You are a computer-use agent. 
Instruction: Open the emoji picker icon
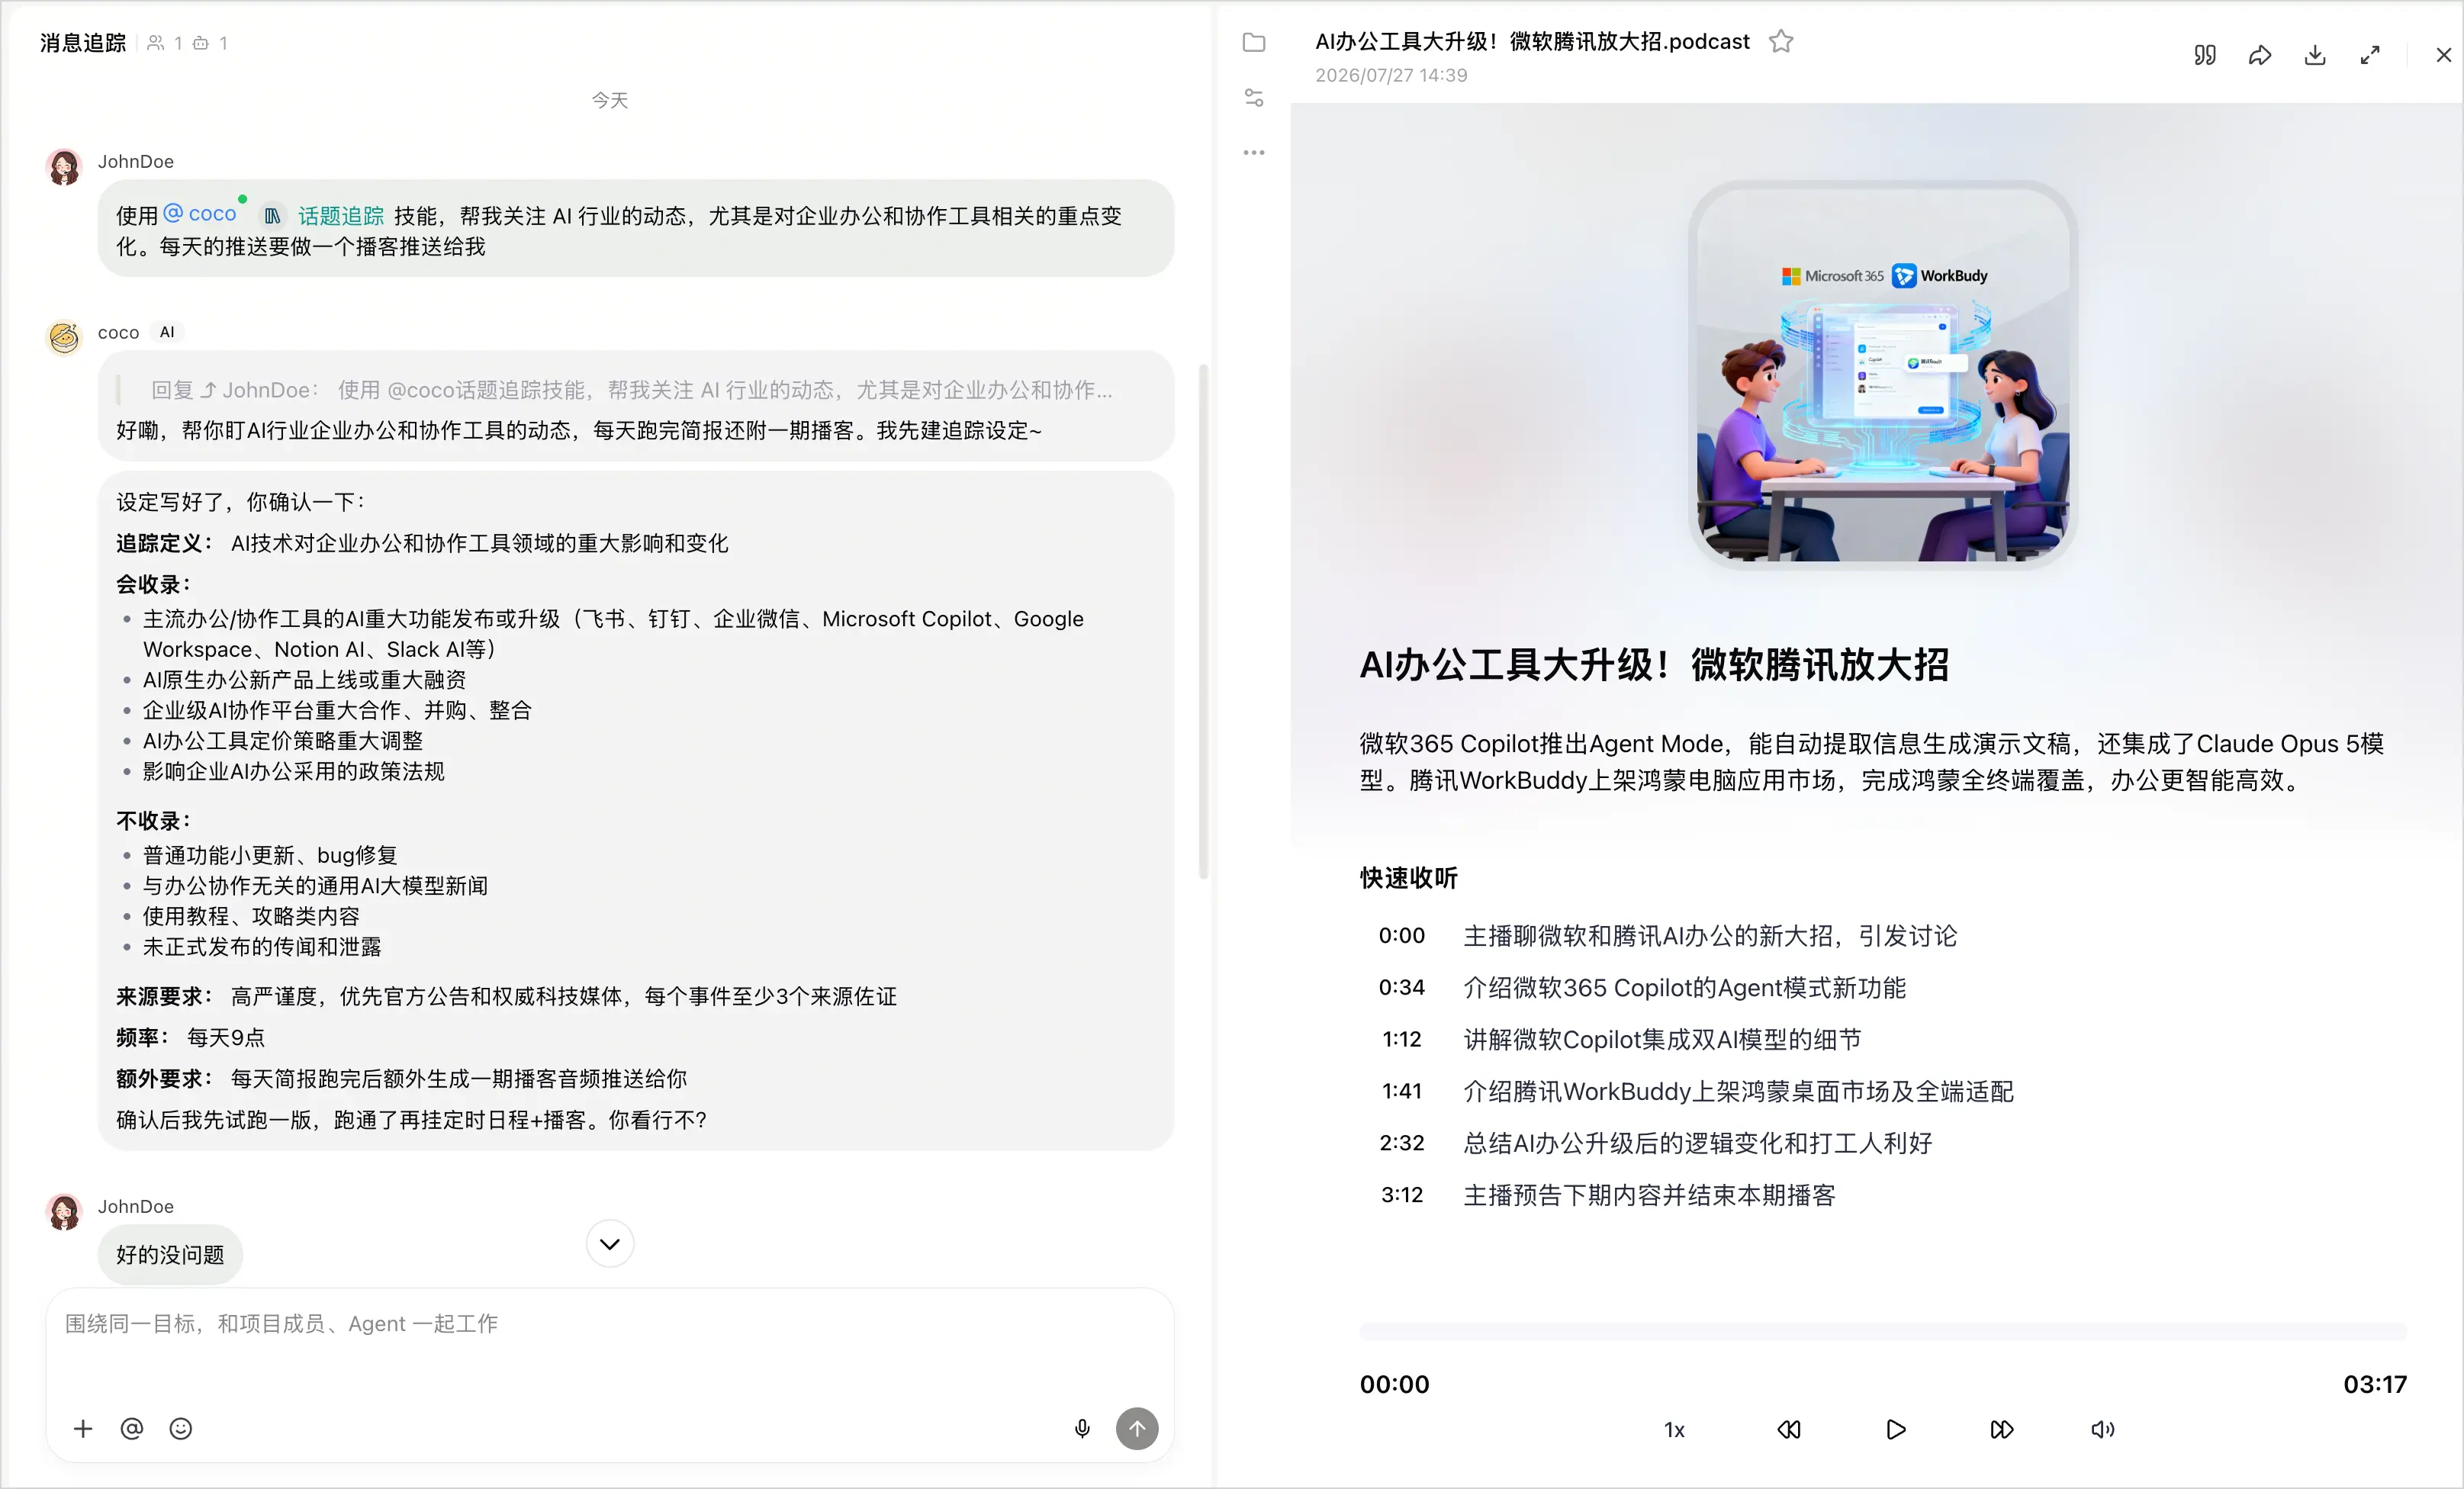point(181,1429)
